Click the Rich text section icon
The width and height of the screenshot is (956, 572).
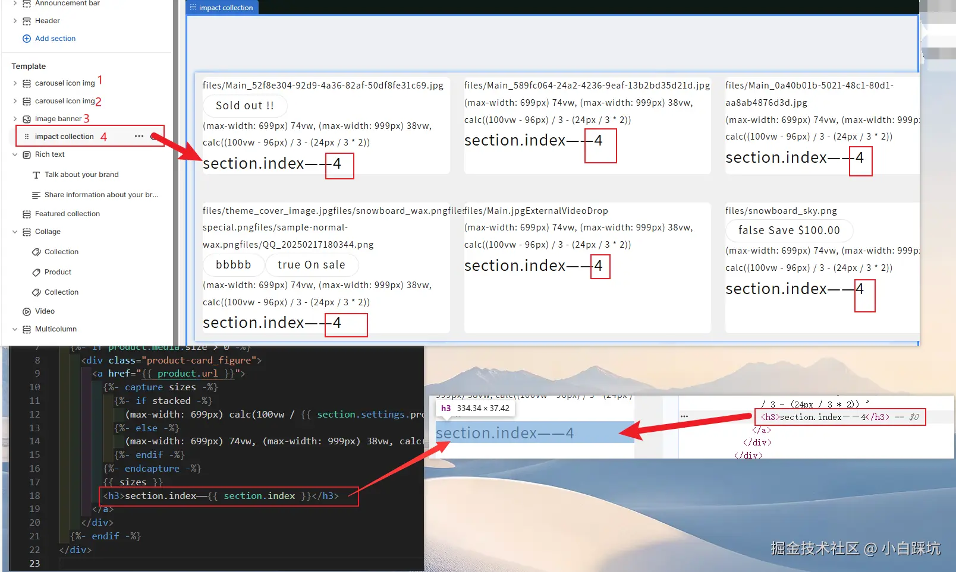pyautogui.click(x=27, y=154)
